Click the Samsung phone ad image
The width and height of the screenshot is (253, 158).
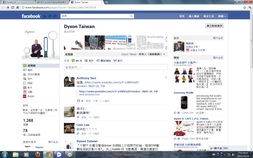point(184,103)
